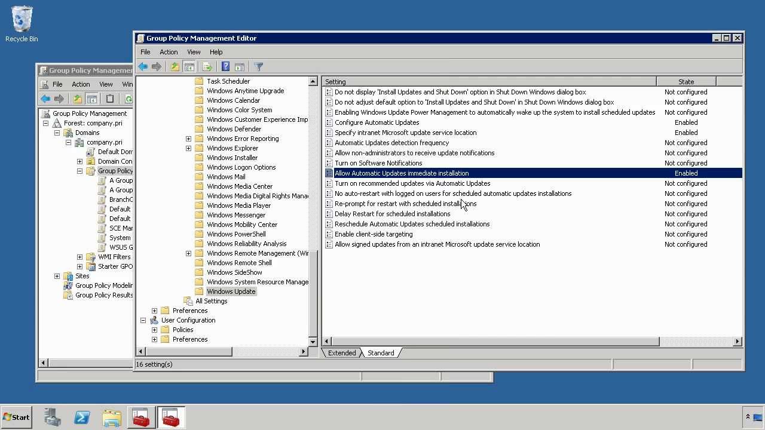Image resolution: width=765 pixels, height=430 pixels.
Task: Select Group Policy Modeling in the background window
Action: (x=103, y=285)
